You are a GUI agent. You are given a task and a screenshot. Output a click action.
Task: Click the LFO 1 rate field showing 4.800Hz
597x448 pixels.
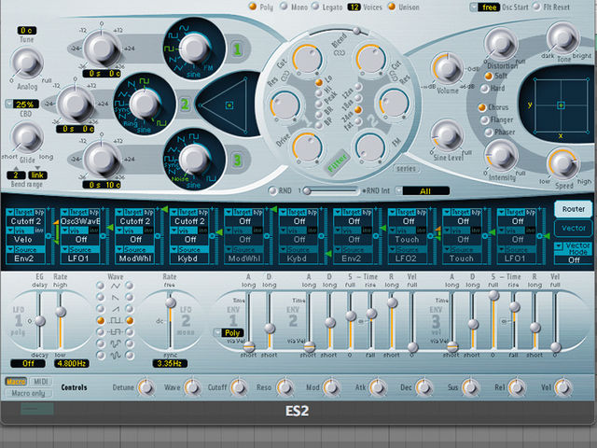tap(72, 363)
